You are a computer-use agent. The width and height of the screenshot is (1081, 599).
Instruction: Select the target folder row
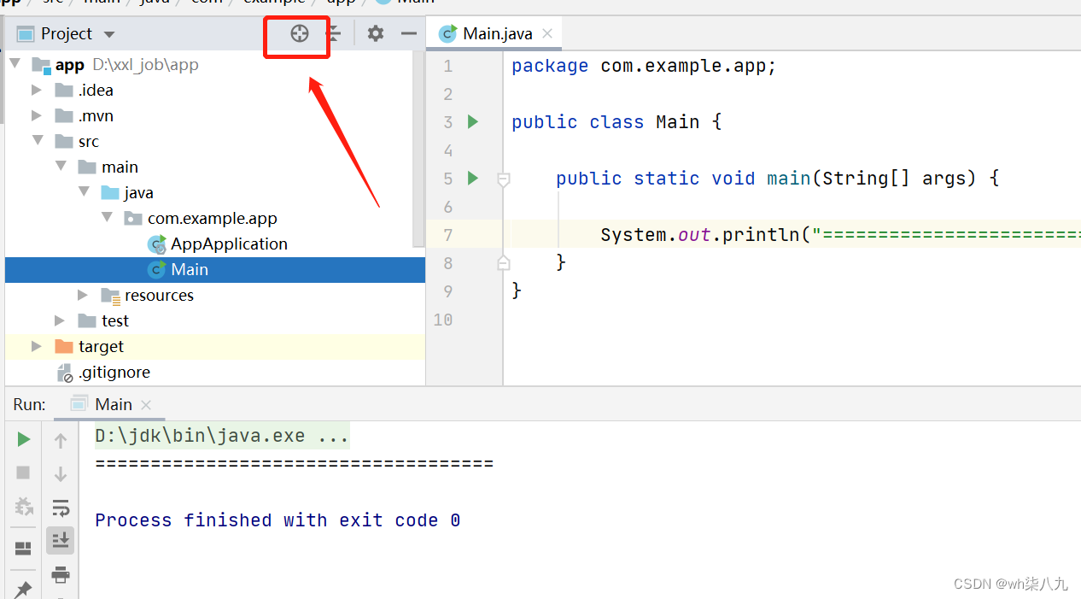coord(215,347)
